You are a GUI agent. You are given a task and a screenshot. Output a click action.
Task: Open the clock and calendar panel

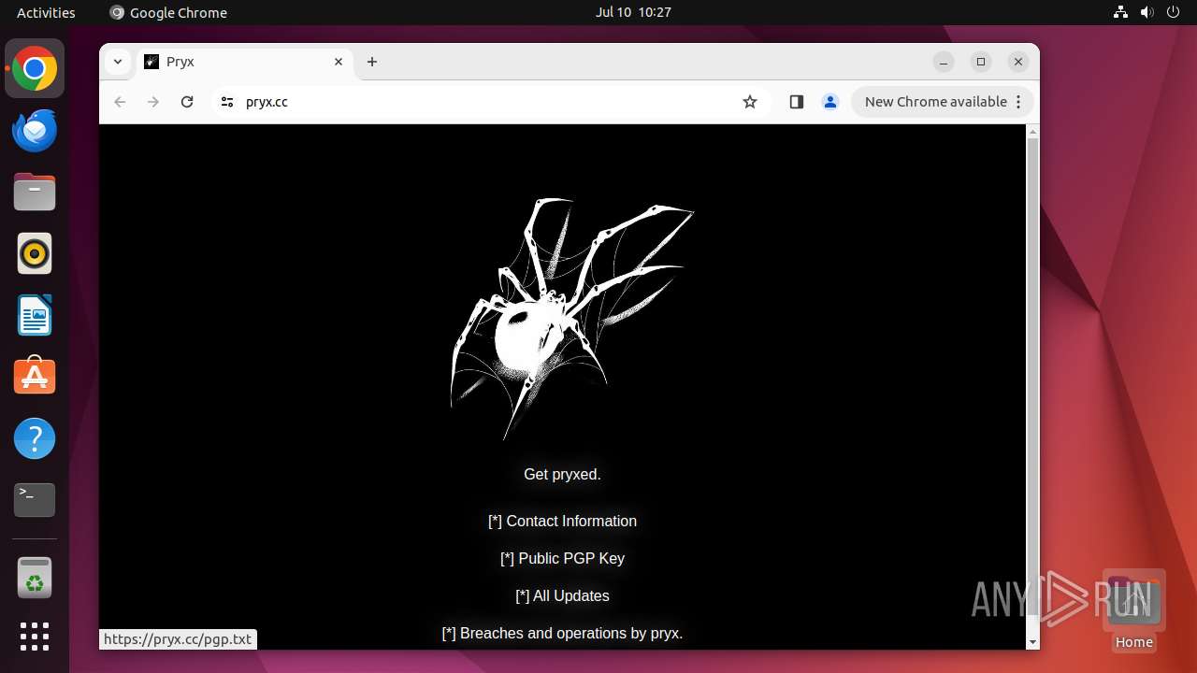coord(633,12)
